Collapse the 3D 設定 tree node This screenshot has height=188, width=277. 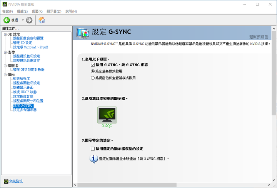pos(5,35)
